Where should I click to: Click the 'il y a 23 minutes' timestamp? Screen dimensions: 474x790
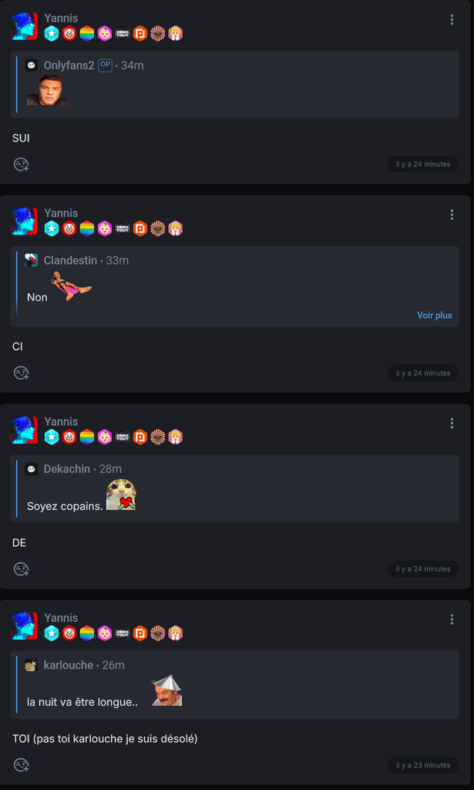[x=423, y=765]
